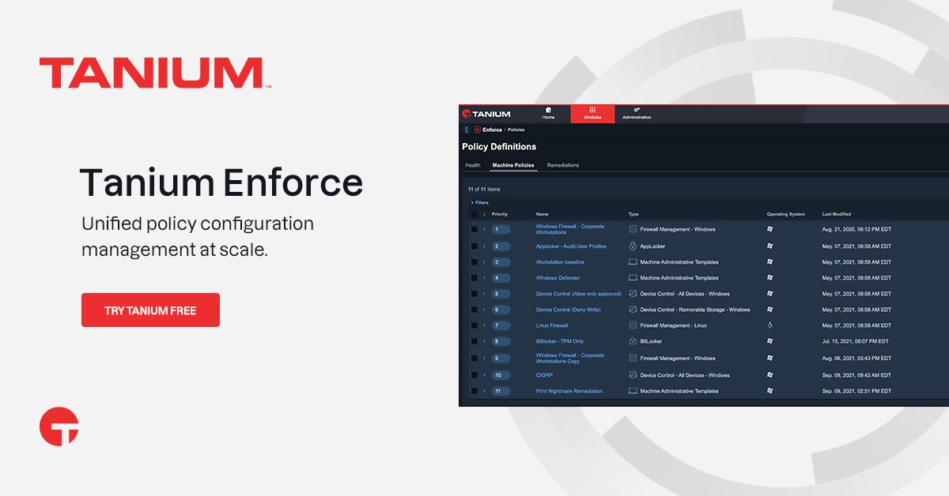Click the Type column header
This screenshot has height=496, width=949.
click(x=633, y=214)
